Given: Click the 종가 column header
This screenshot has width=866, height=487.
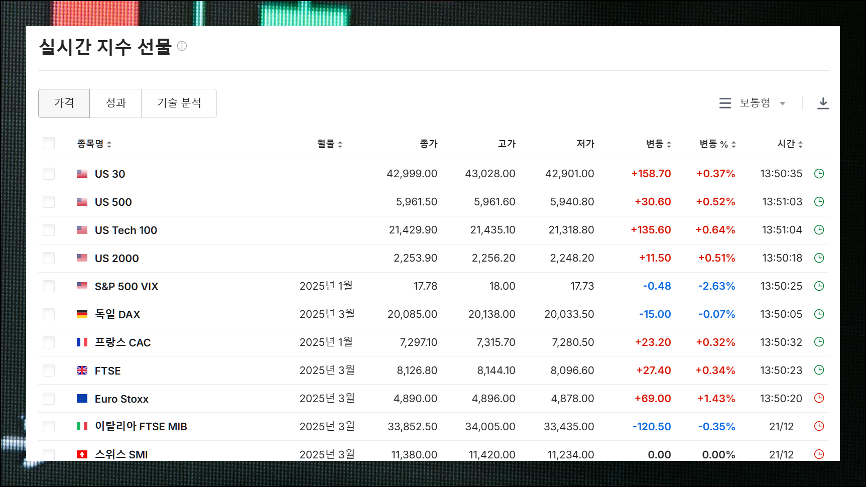Looking at the screenshot, I should [429, 144].
